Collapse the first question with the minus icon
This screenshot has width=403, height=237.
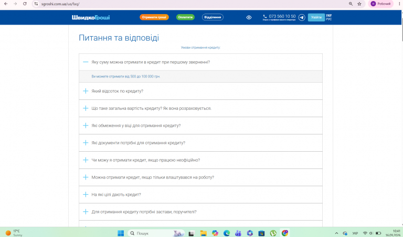[86, 62]
